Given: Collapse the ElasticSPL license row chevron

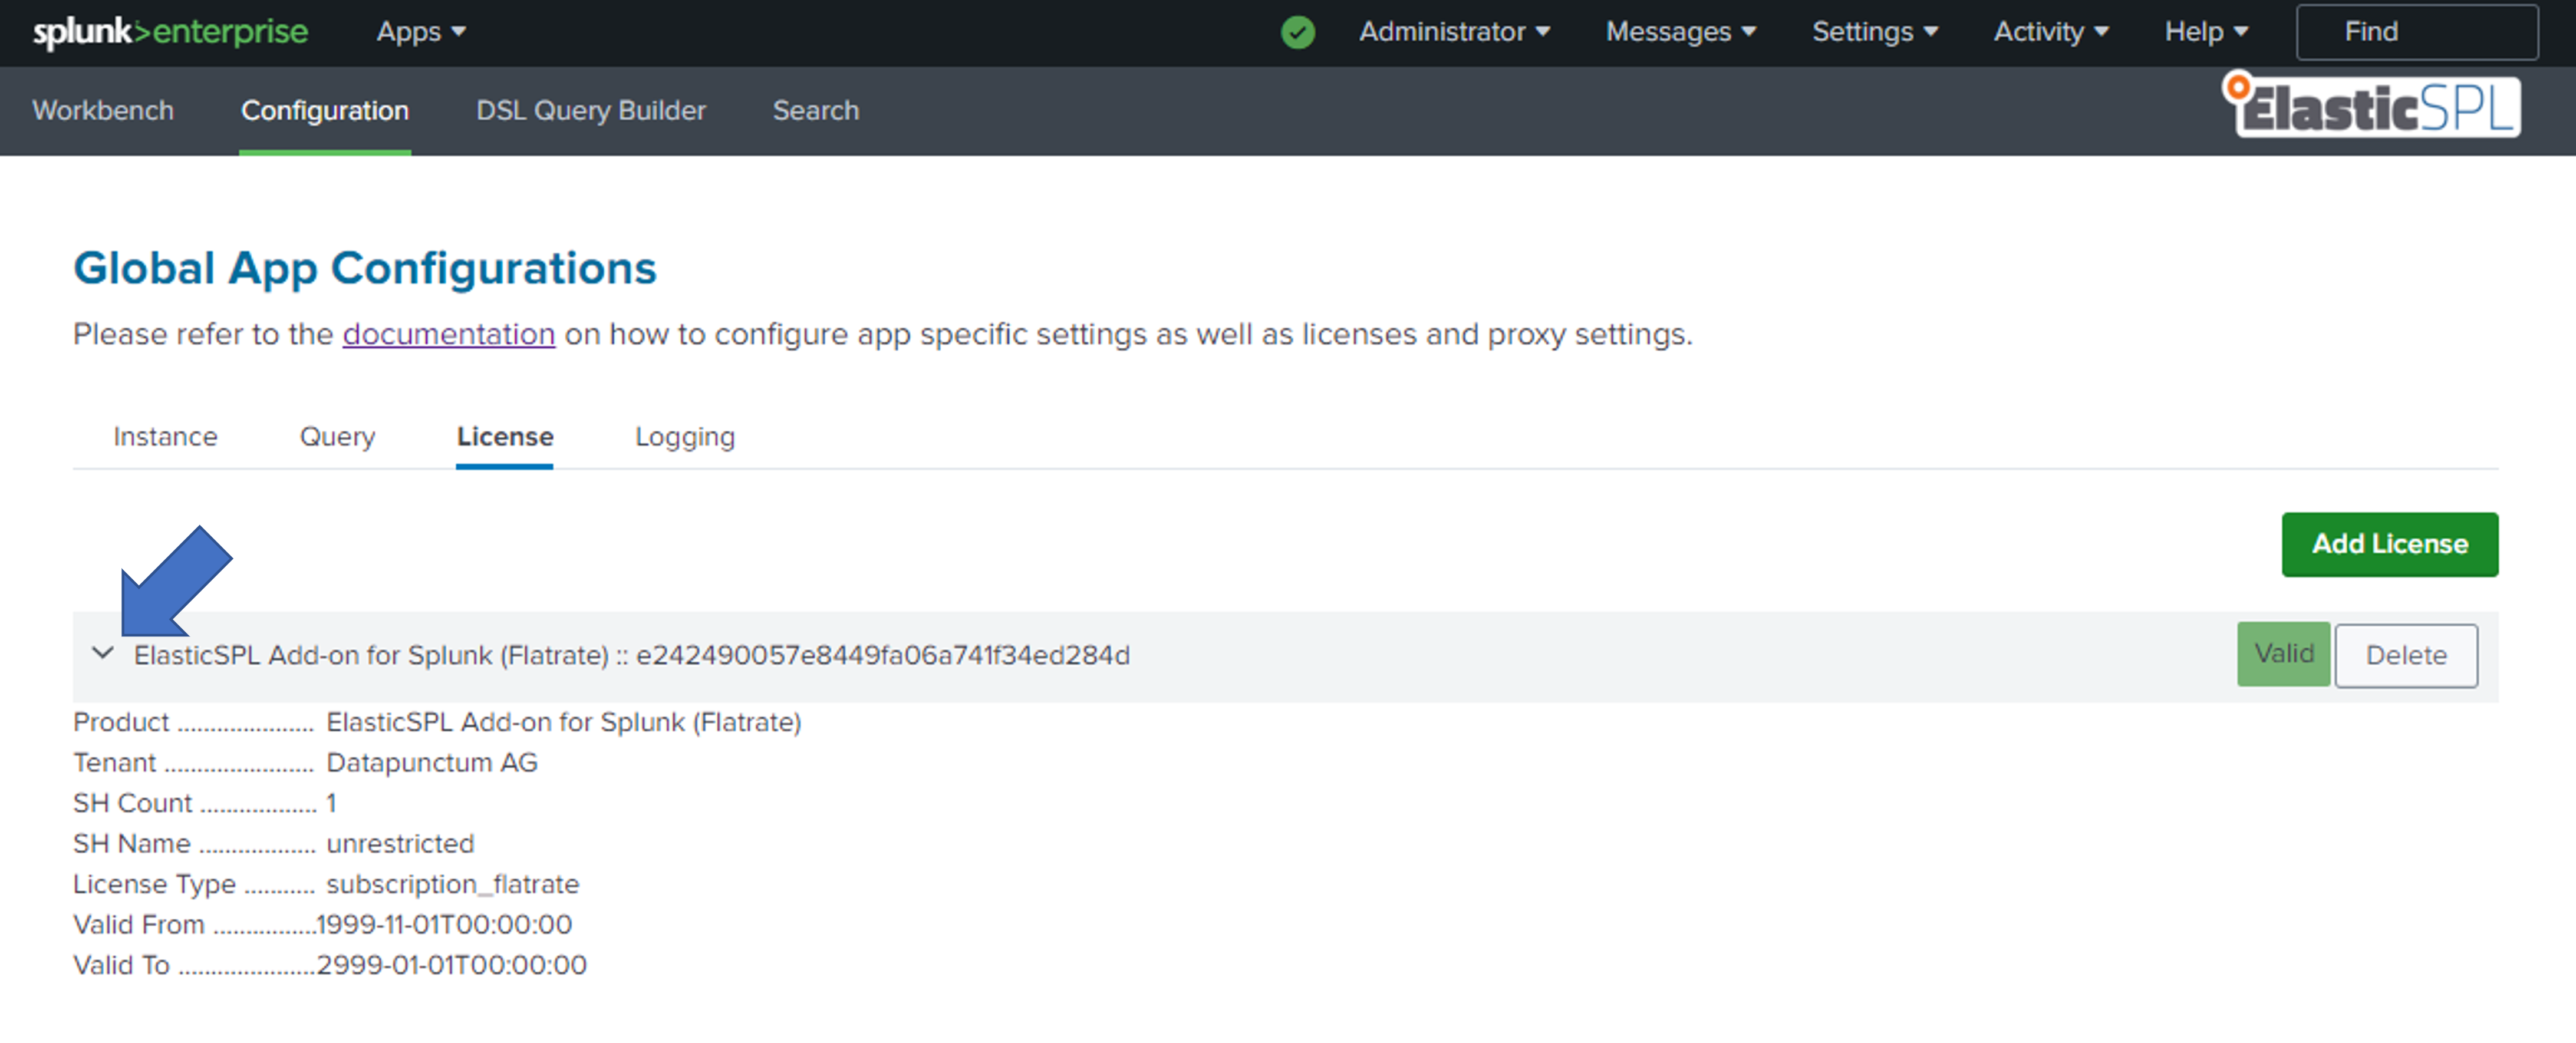Looking at the screenshot, I should (102, 654).
